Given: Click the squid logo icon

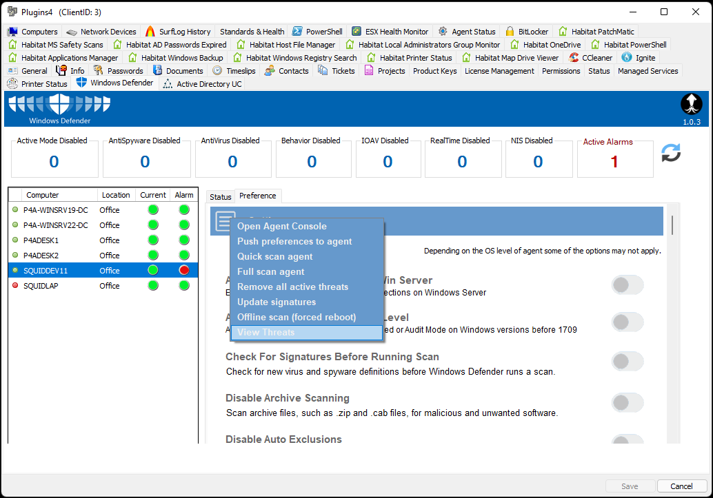Looking at the screenshot, I should pos(691,104).
